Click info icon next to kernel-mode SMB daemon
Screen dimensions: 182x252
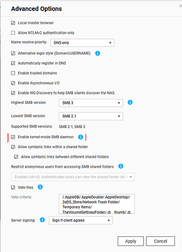(x=80, y=137)
